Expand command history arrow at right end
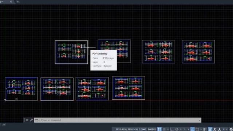The height and width of the screenshot is (131, 233). point(200,120)
